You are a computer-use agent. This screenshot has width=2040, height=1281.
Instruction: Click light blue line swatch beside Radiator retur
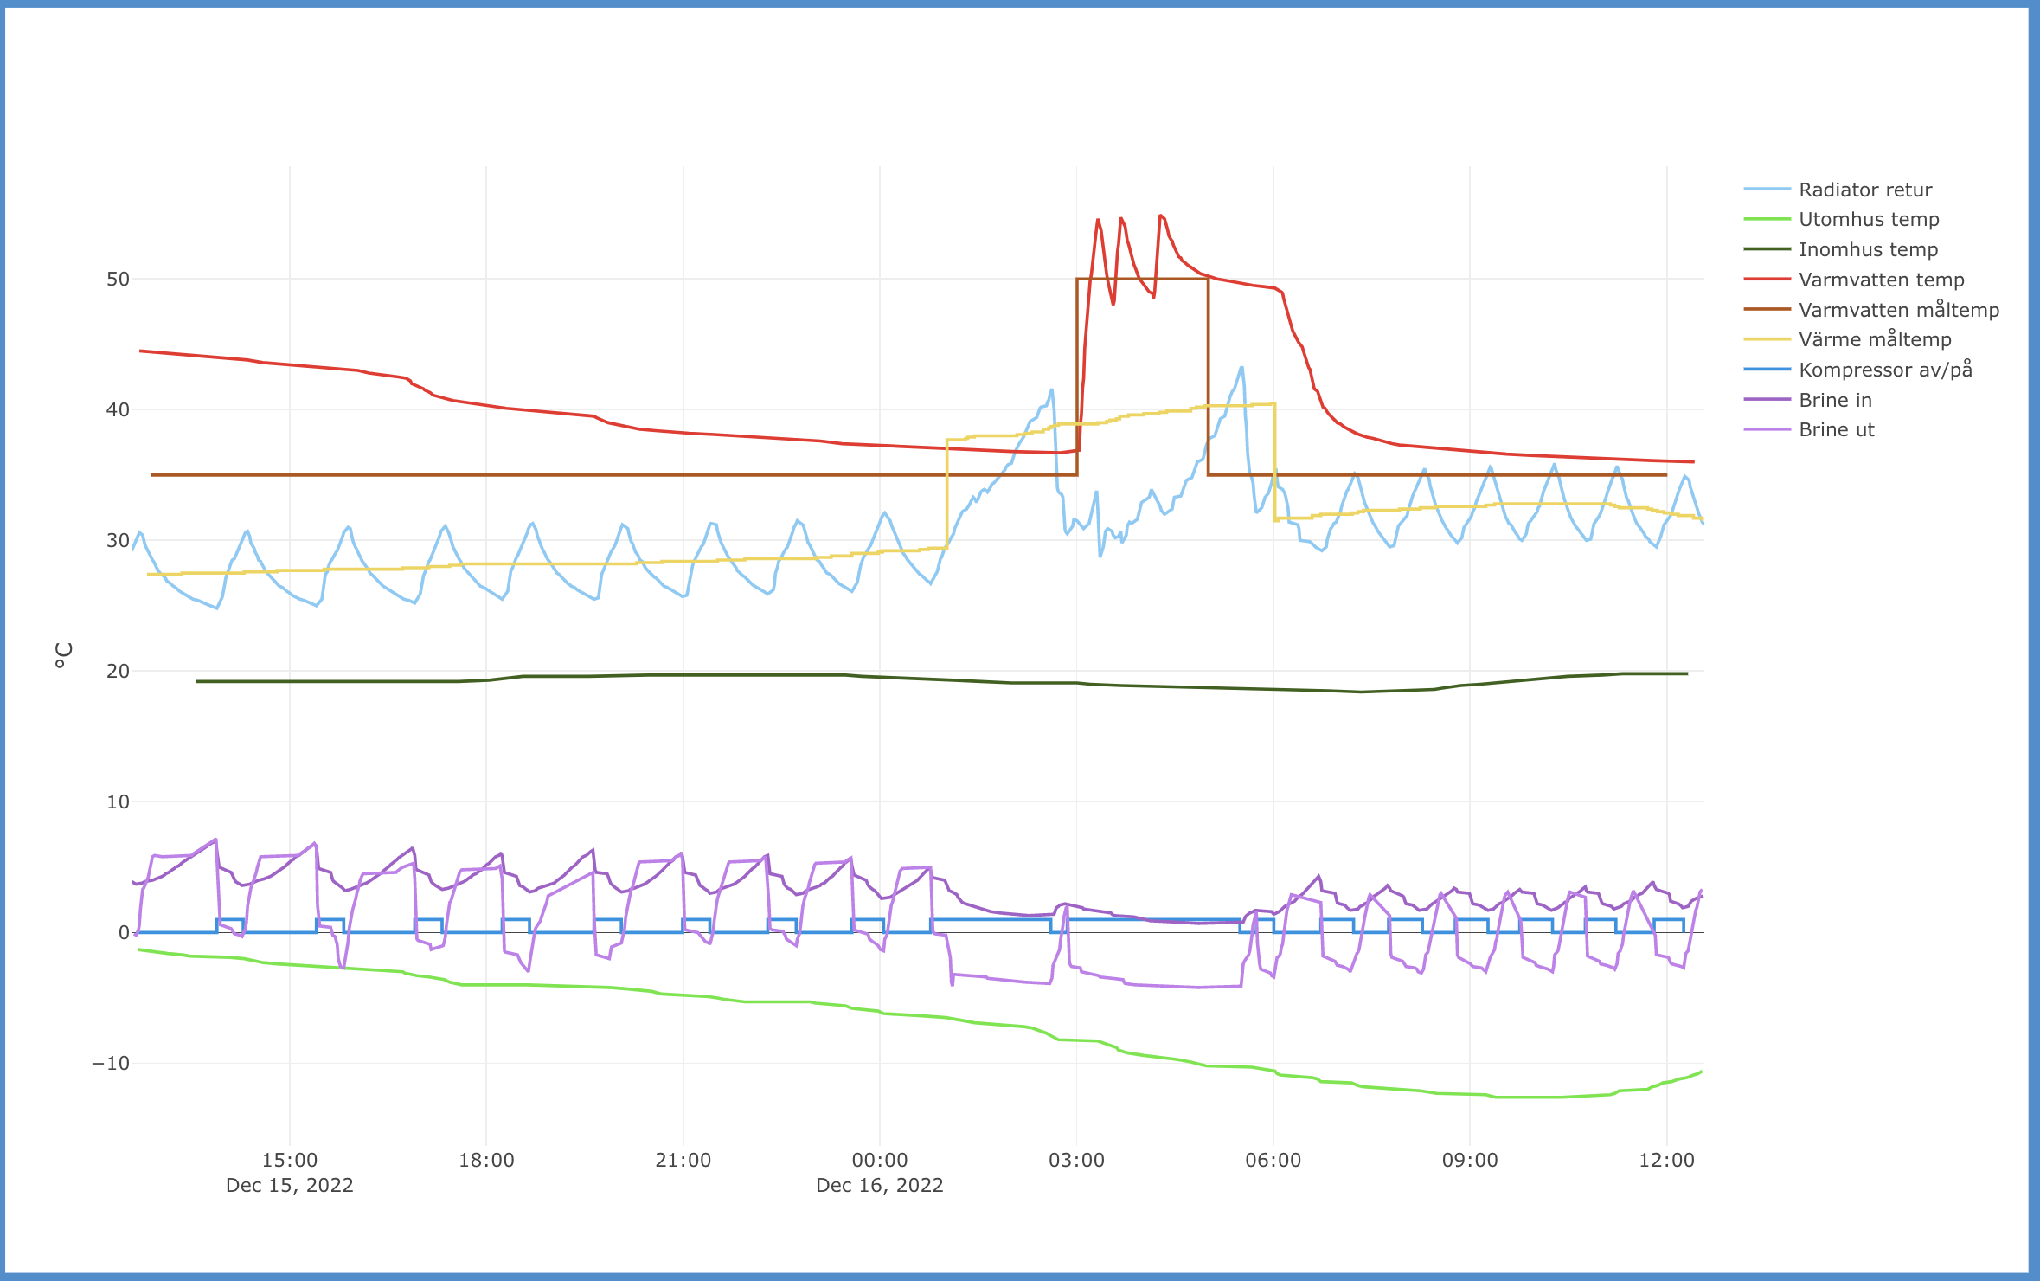1767,190
